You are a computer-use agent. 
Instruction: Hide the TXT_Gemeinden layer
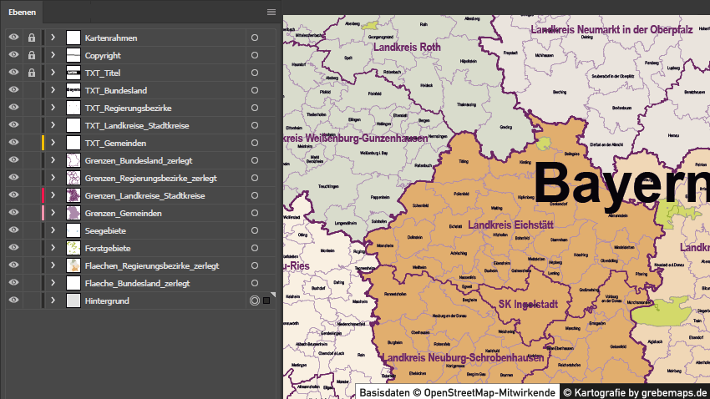click(13, 144)
